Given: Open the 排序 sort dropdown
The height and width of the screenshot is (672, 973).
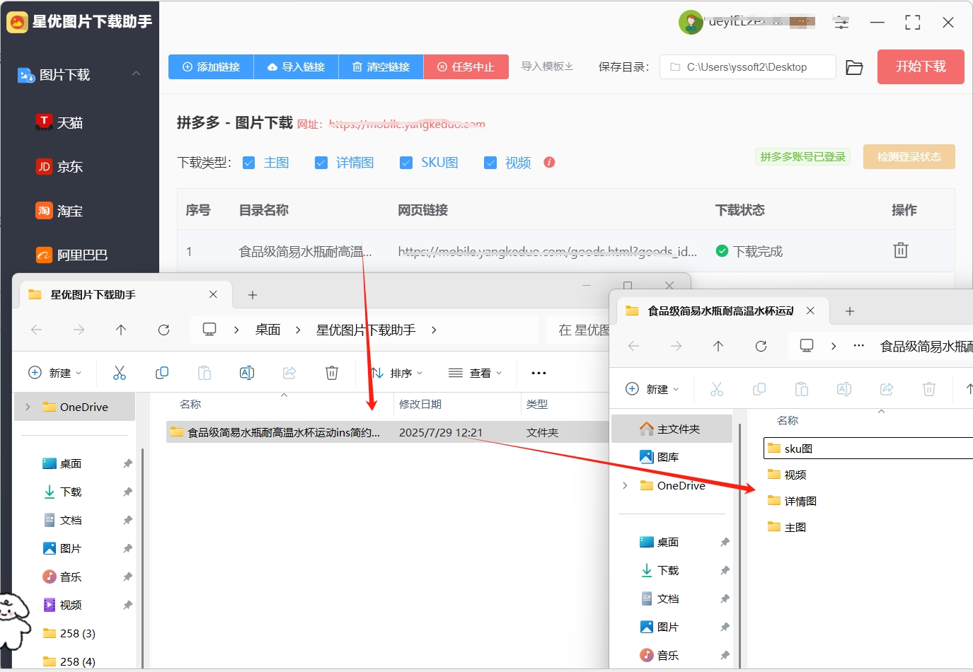Looking at the screenshot, I should (398, 373).
